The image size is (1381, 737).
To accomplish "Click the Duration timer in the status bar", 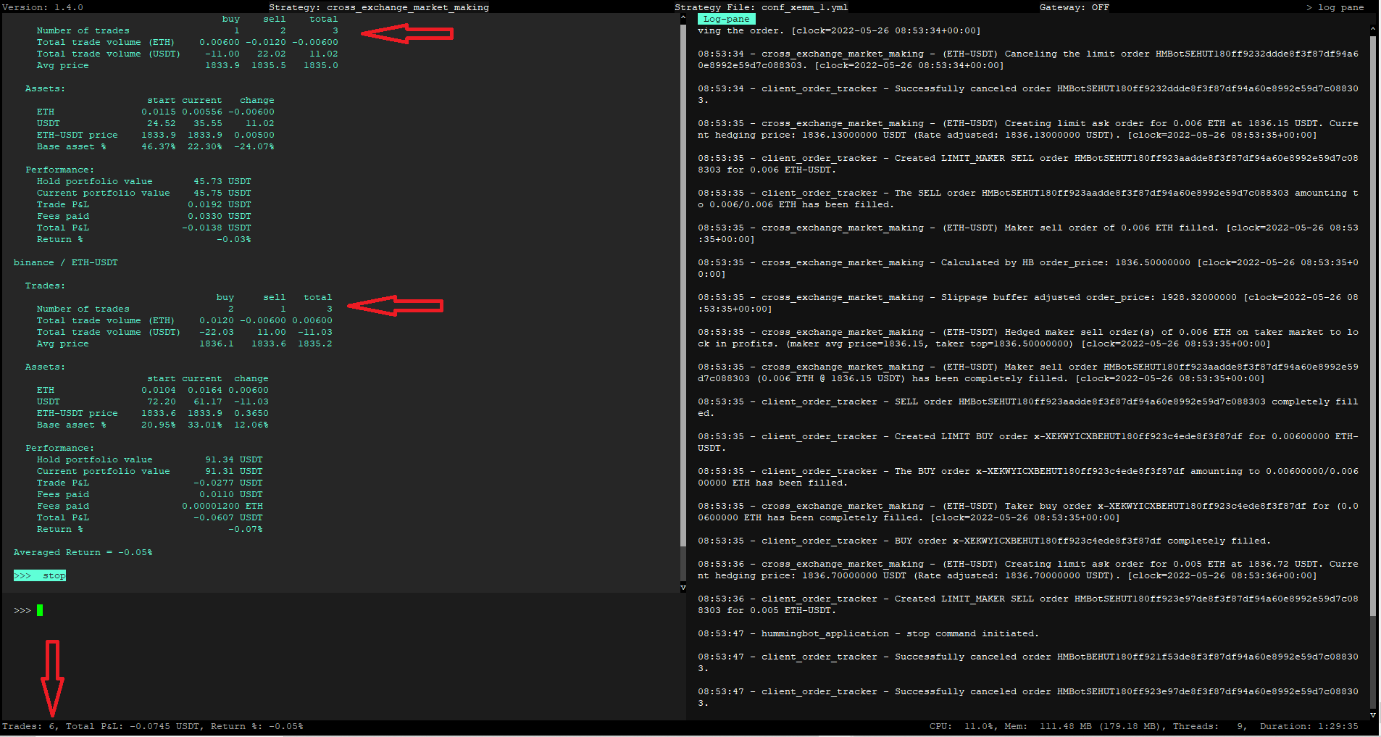I will pyautogui.click(x=1313, y=726).
